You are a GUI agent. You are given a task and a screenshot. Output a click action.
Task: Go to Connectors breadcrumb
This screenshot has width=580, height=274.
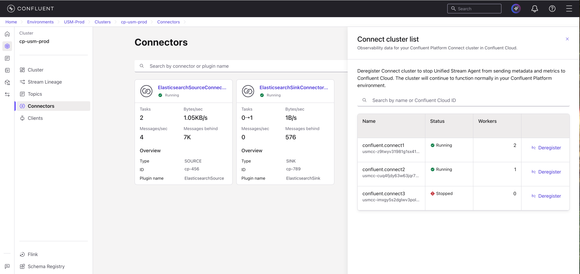(x=168, y=22)
